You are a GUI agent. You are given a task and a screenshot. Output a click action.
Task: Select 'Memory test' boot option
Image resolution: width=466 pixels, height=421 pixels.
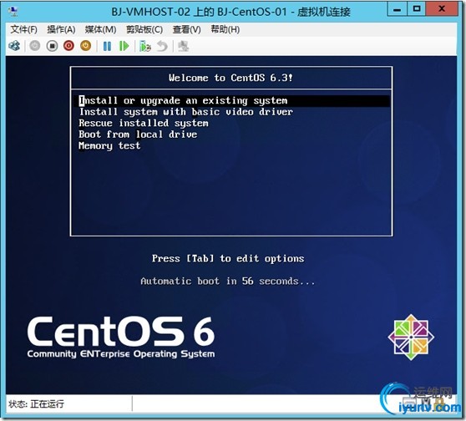coord(109,145)
